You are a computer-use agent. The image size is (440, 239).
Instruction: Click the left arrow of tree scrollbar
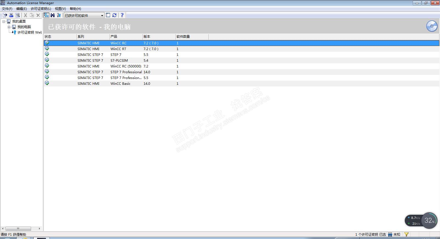[x=3, y=229]
